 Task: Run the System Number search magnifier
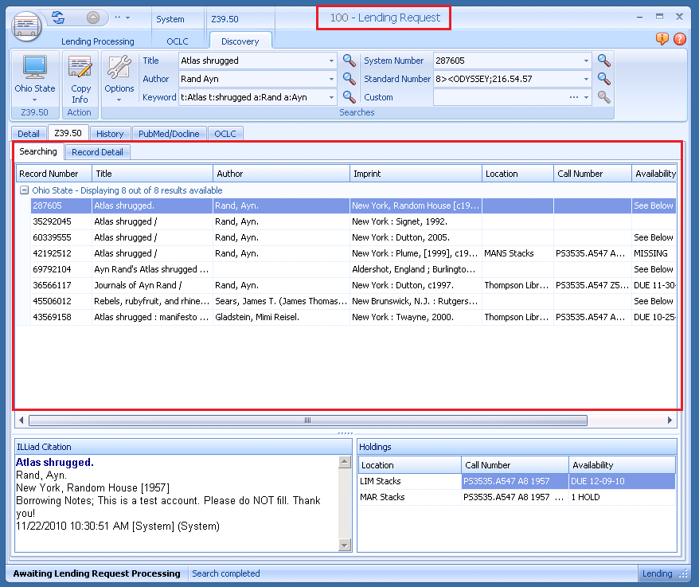click(x=604, y=61)
